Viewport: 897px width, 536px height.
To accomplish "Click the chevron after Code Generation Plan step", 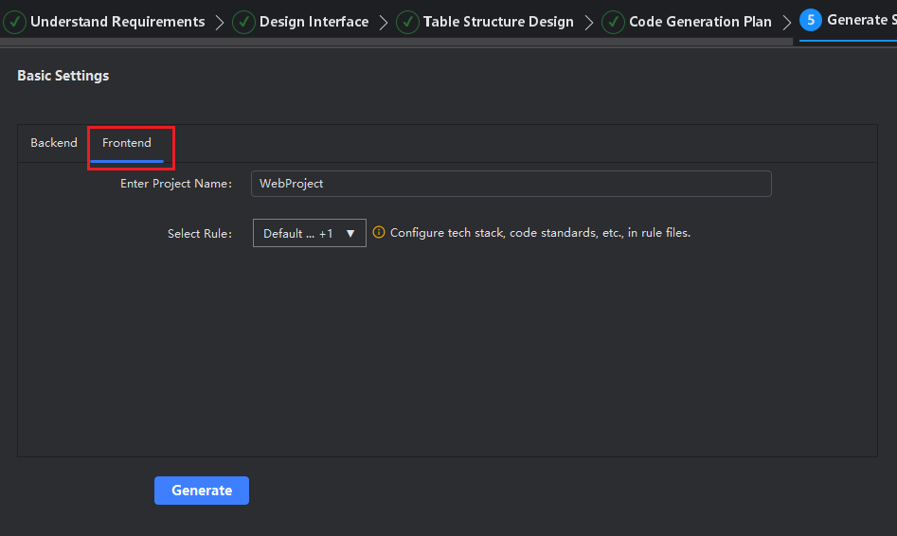I will click(x=786, y=23).
